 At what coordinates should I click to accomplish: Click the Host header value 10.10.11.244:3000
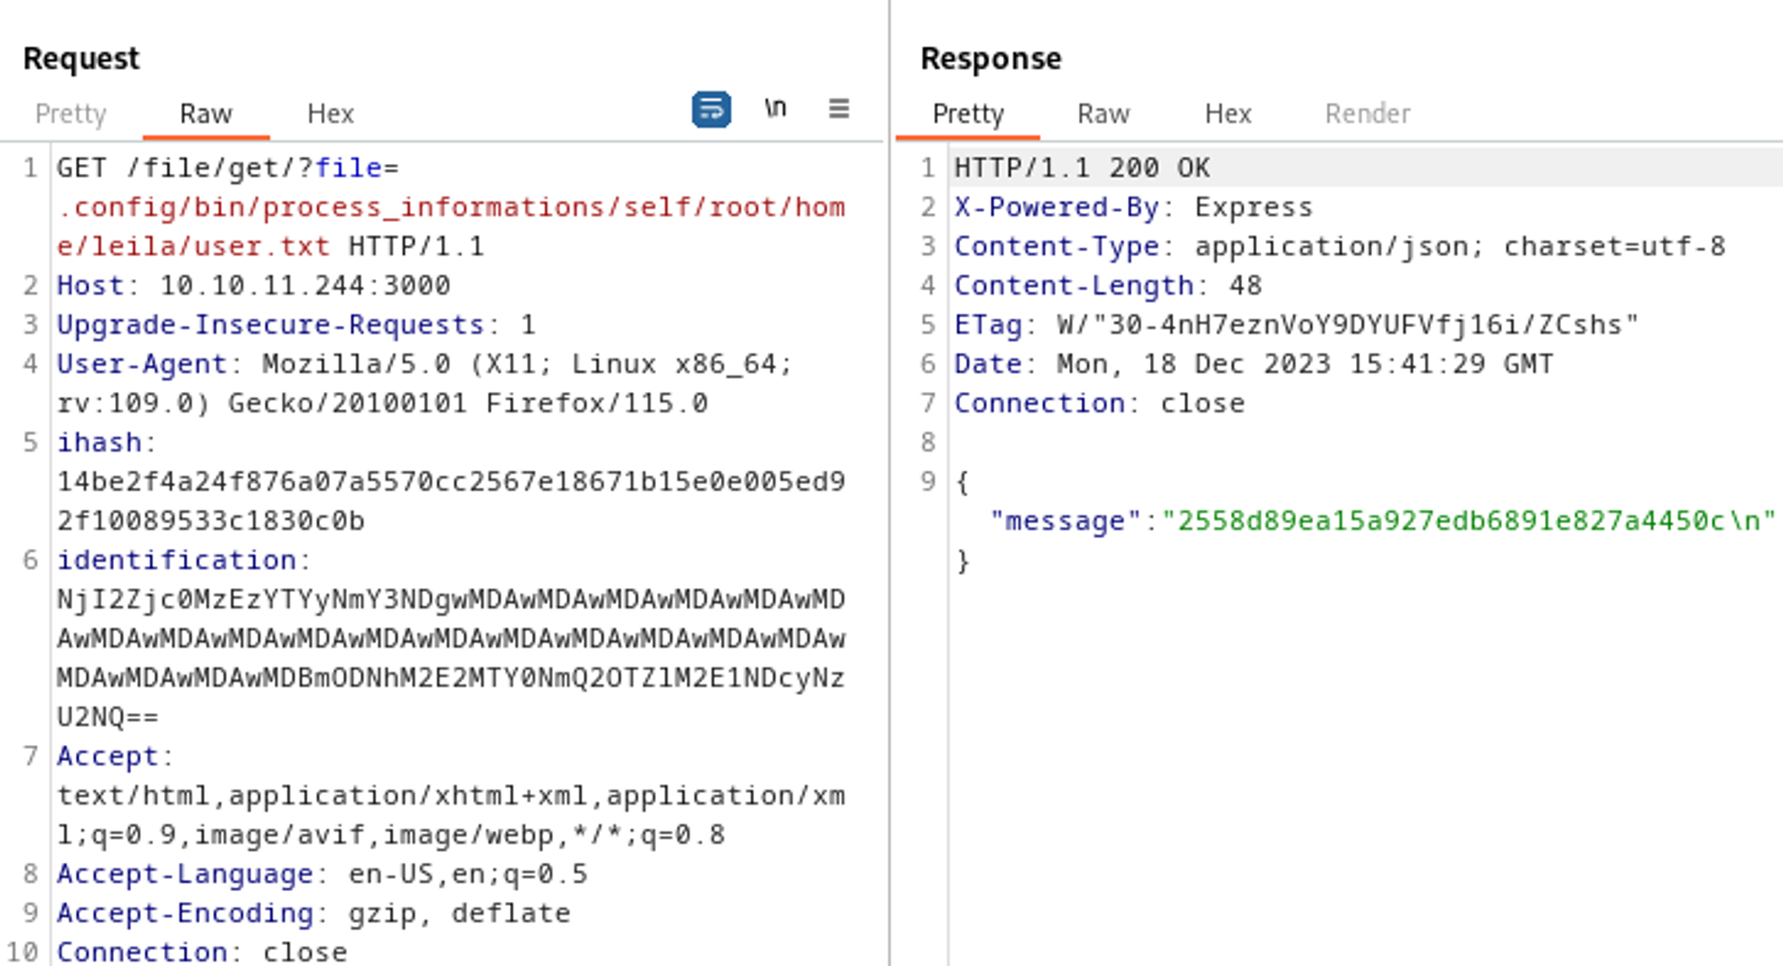[x=305, y=286]
